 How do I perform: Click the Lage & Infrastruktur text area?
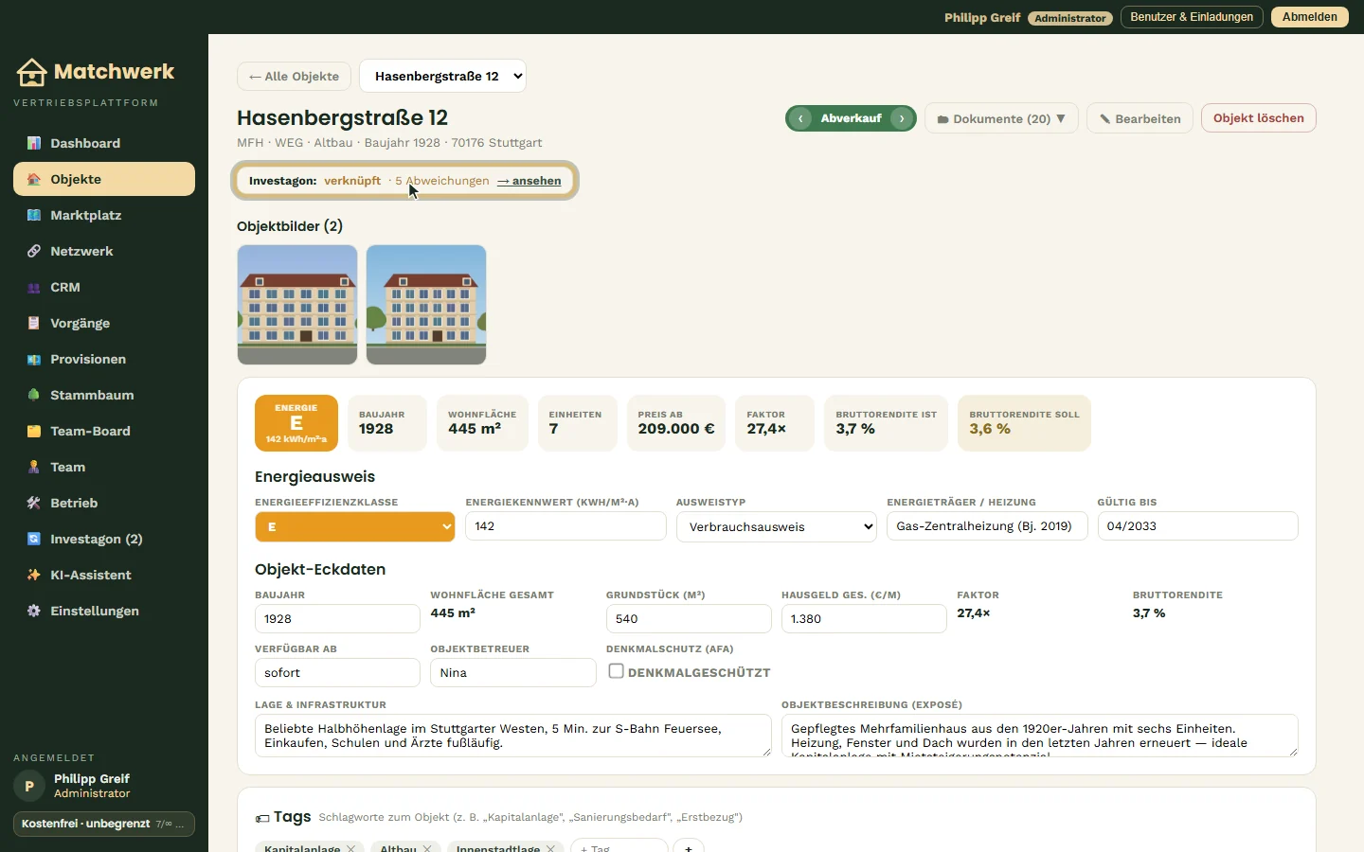(x=513, y=736)
